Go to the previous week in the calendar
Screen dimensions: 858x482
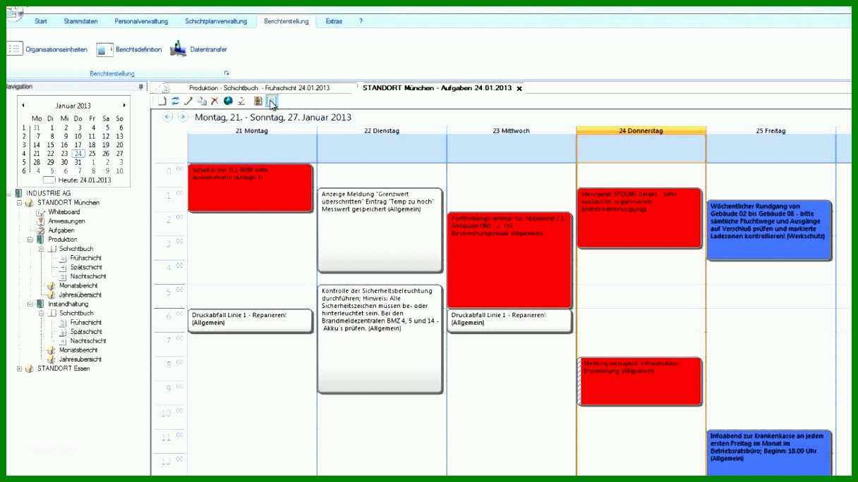(x=167, y=117)
